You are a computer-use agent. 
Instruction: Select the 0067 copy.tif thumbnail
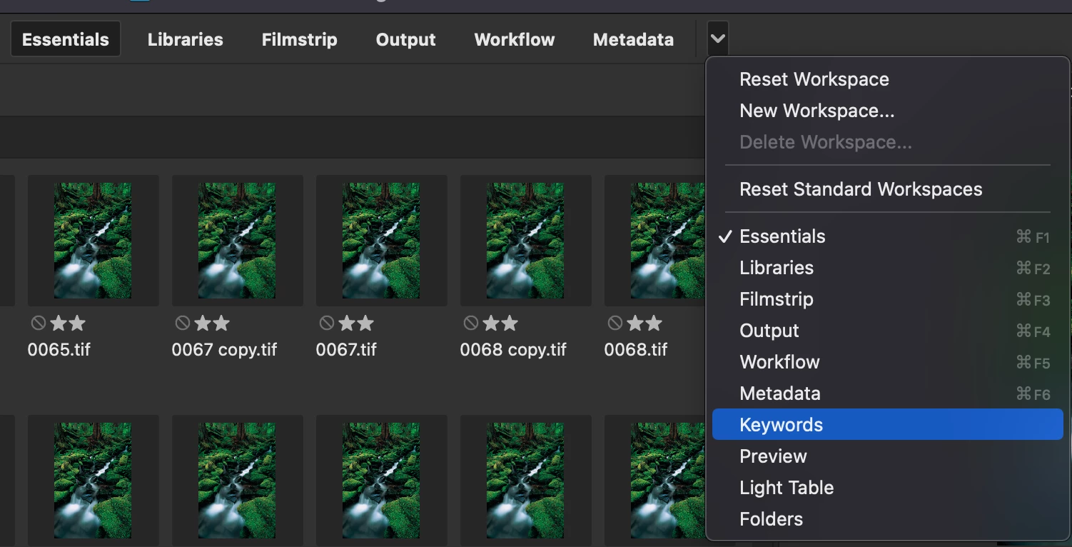tap(237, 241)
